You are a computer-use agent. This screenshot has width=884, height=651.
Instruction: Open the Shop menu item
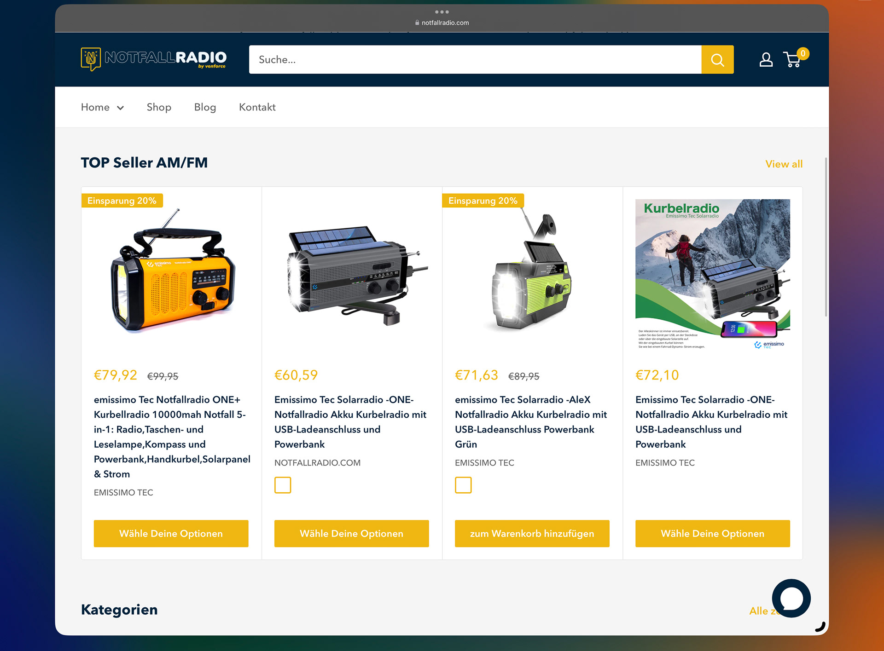coord(159,107)
